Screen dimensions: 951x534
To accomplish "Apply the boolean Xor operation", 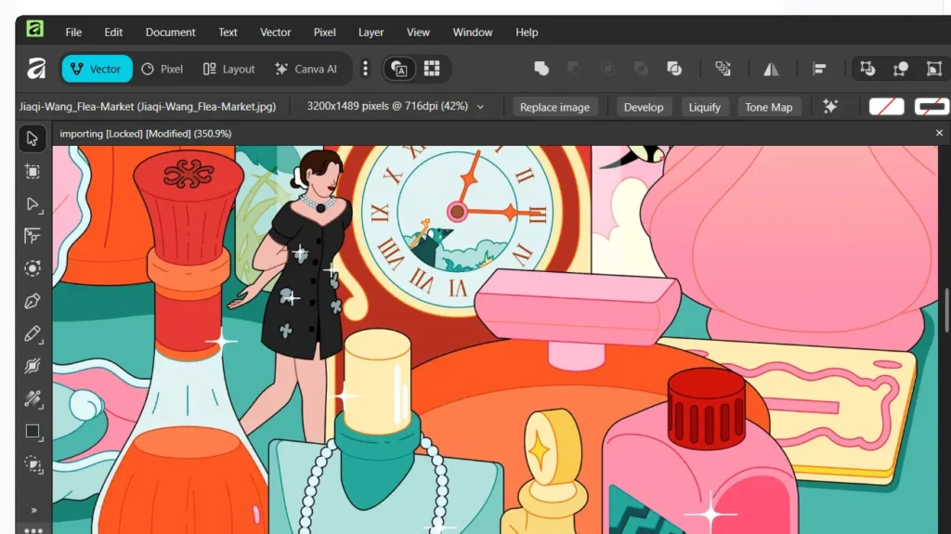I will [641, 69].
